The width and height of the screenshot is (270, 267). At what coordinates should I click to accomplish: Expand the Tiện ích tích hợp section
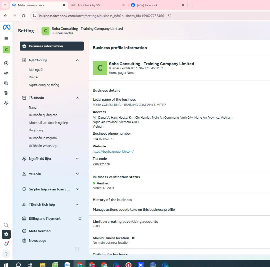click(77, 204)
